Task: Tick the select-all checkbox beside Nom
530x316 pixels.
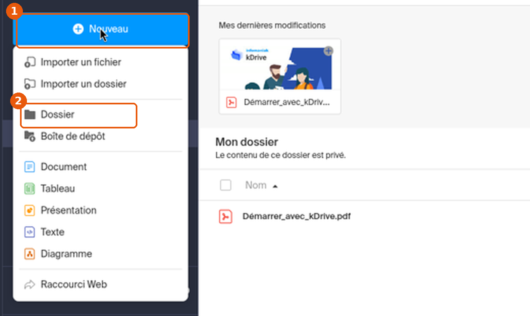Action: click(225, 185)
